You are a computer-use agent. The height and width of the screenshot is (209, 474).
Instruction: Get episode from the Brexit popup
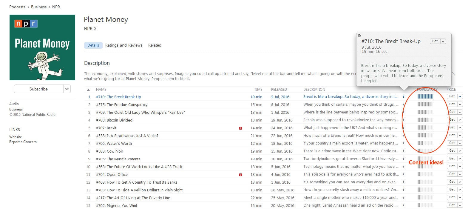(x=435, y=41)
